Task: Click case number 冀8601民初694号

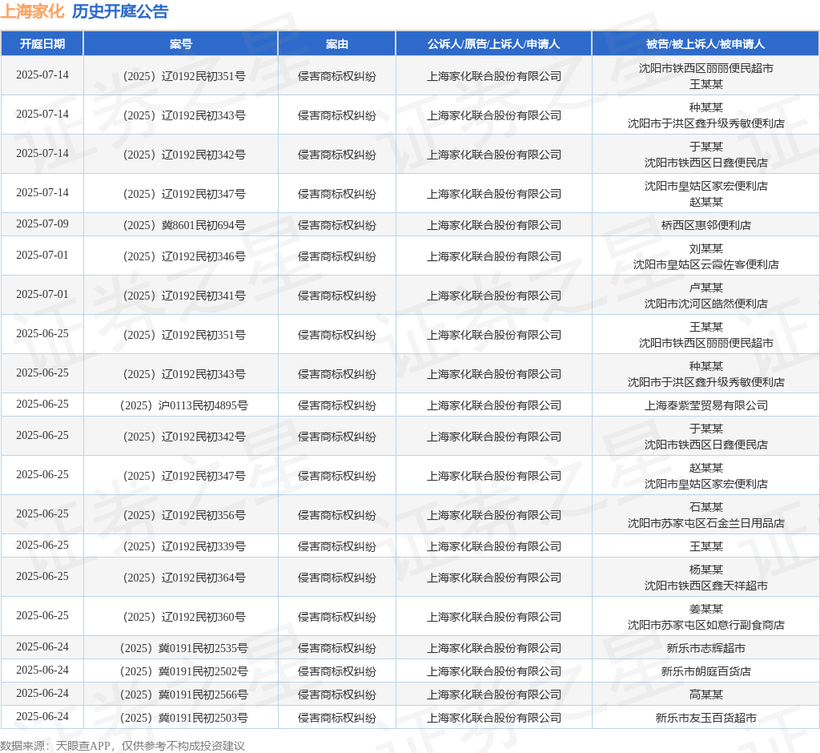Action: 184,225
